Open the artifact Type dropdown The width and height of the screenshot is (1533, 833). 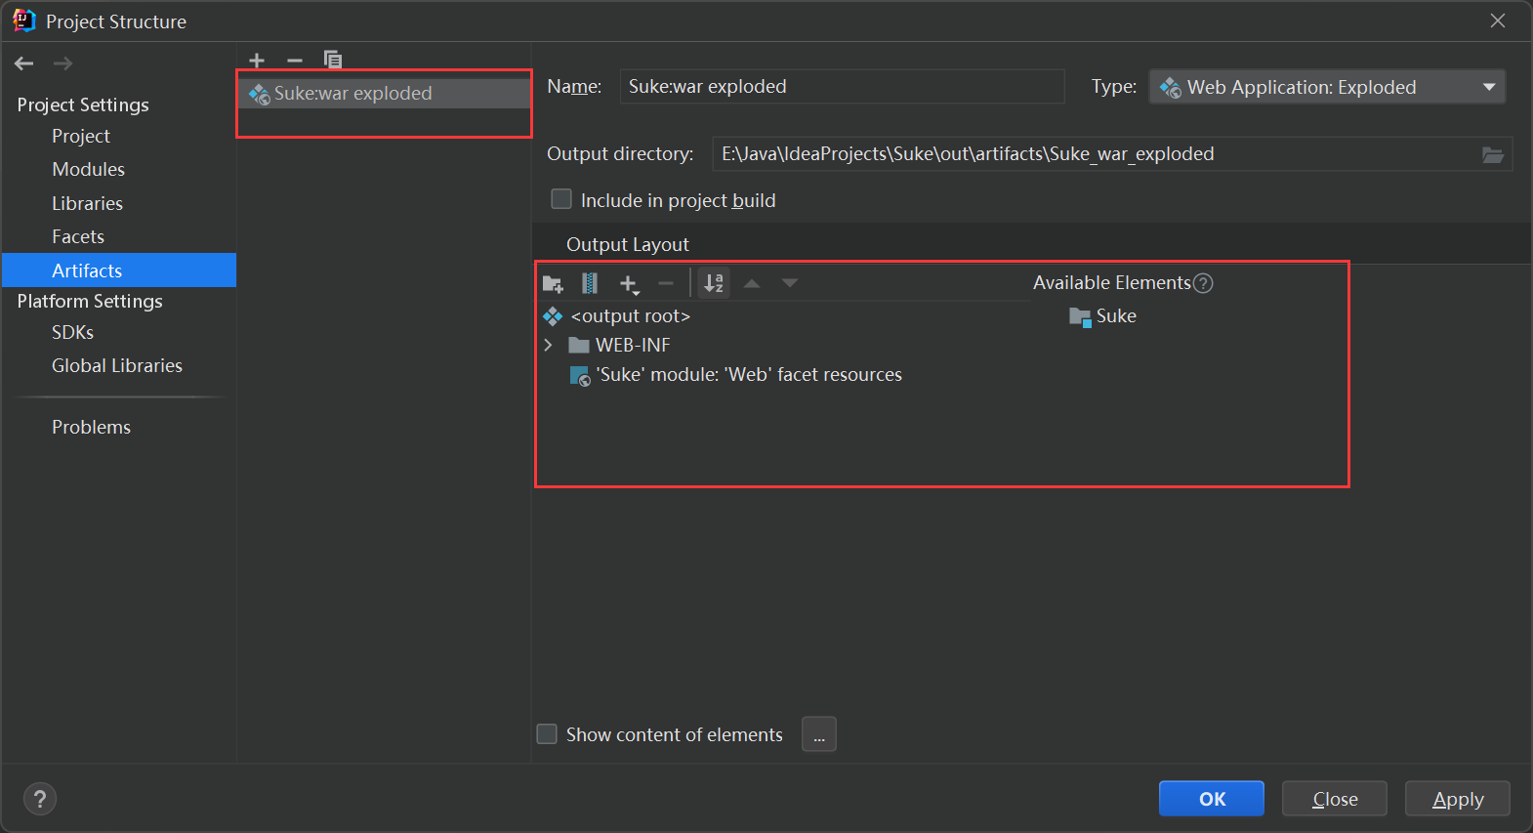pyautogui.click(x=1327, y=87)
